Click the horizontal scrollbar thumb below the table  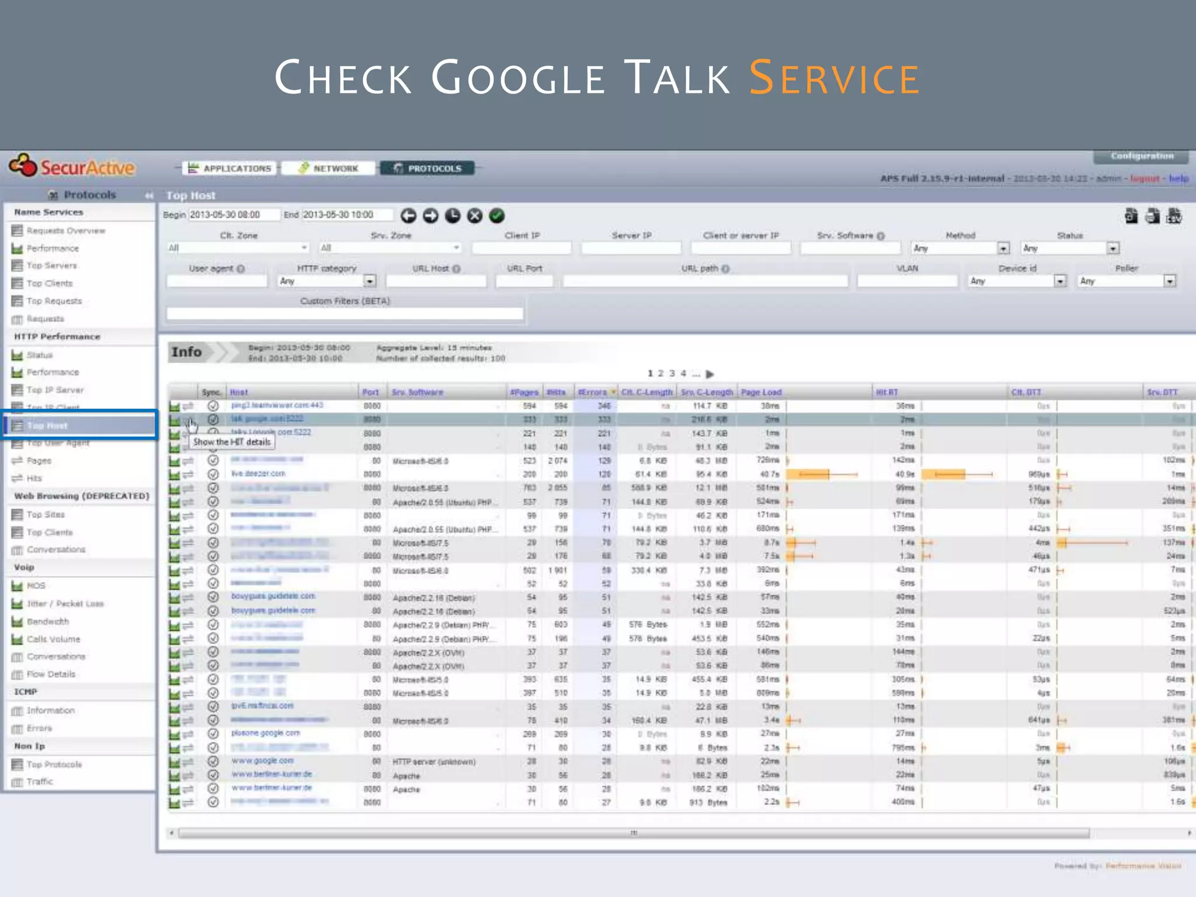(634, 833)
